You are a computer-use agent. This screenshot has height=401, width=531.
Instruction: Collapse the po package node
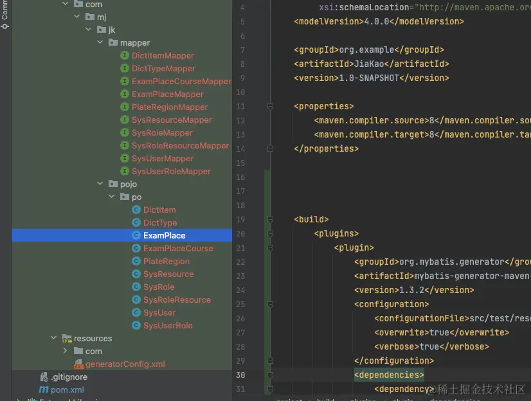click(x=111, y=196)
